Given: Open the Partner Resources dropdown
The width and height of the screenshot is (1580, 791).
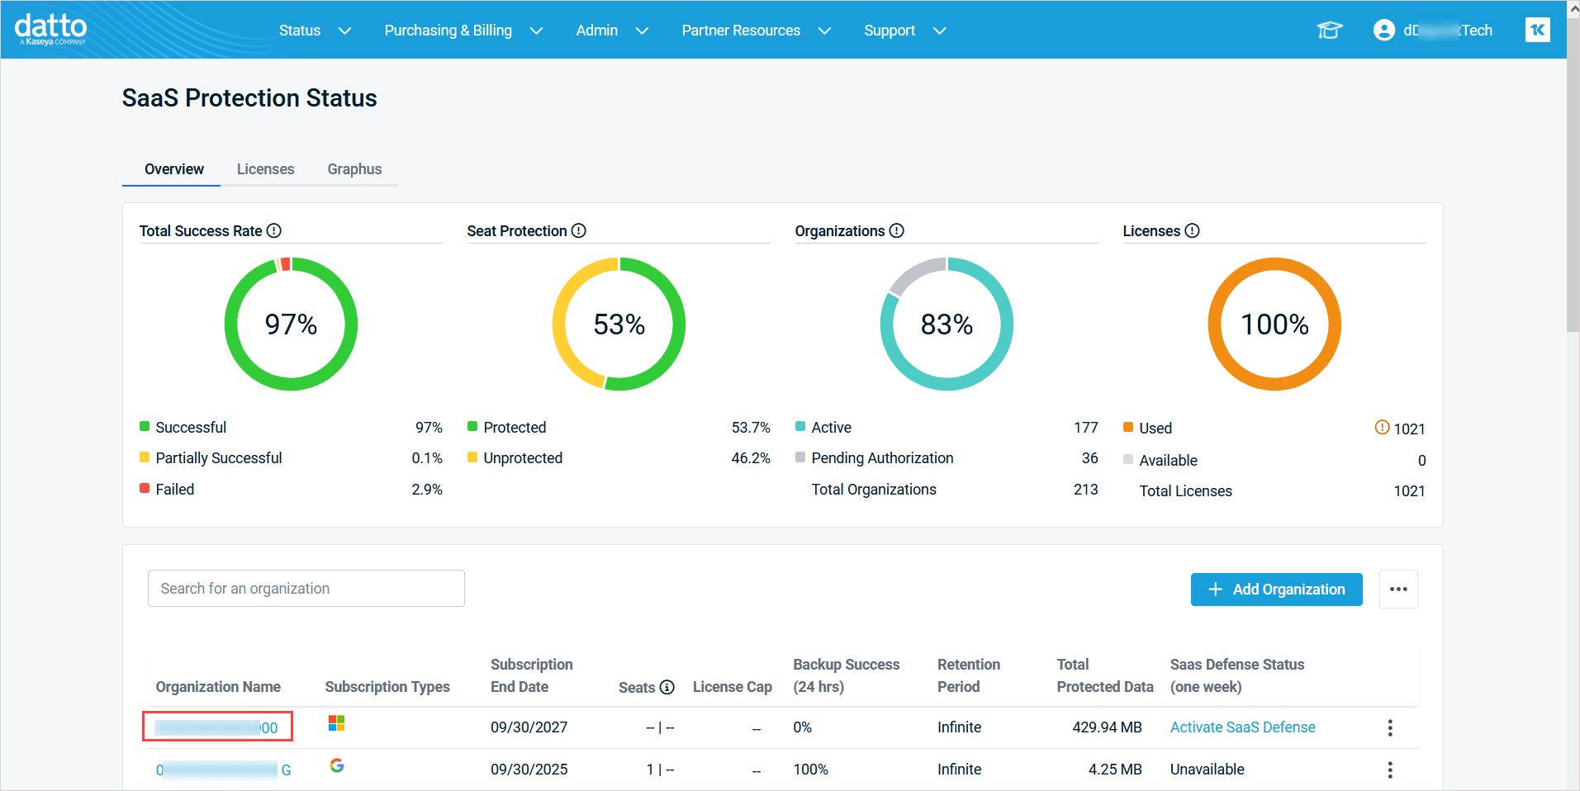Looking at the screenshot, I should tap(756, 31).
